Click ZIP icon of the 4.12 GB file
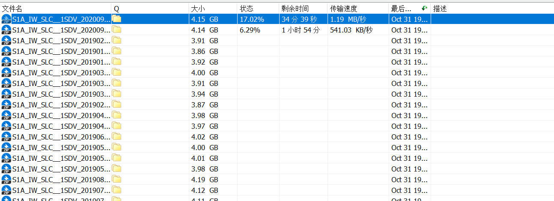The image size is (554, 201). coord(6,190)
